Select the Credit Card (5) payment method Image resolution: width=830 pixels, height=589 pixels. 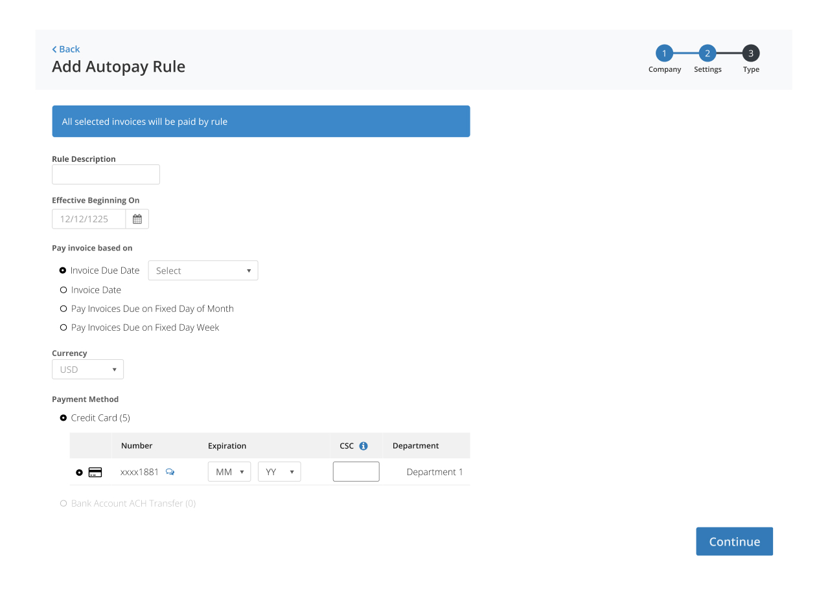coord(63,418)
